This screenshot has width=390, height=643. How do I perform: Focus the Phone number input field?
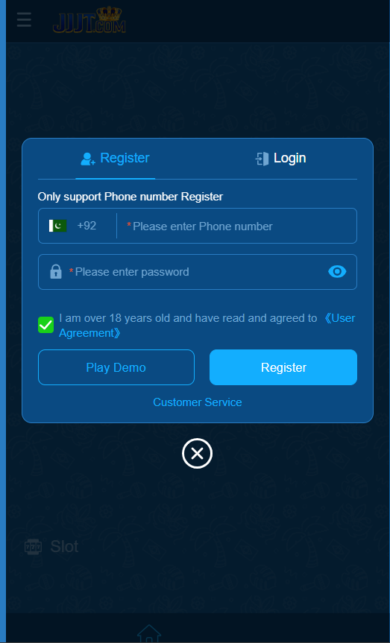(x=237, y=226)
